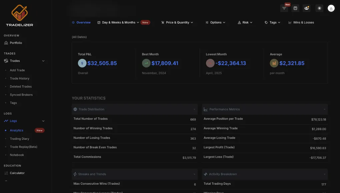Viewport: 340px width, 193px height.
Task: Open Trading Diary in sidebar
Action: click(x=19, y=139)
